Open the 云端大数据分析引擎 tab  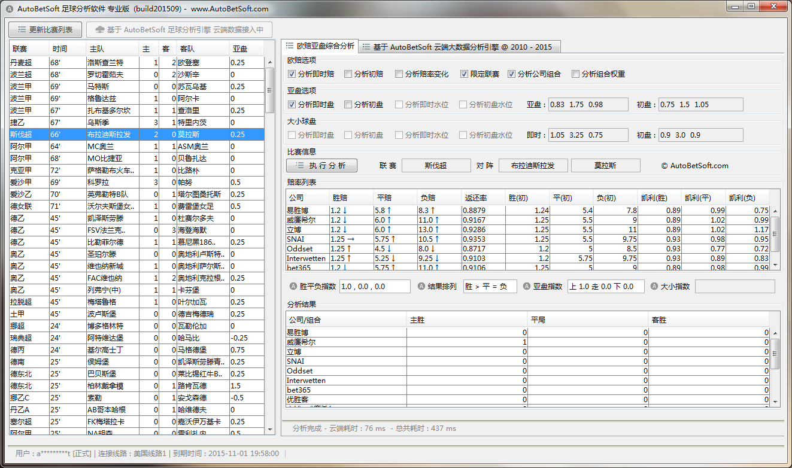(x=460, y=47)
